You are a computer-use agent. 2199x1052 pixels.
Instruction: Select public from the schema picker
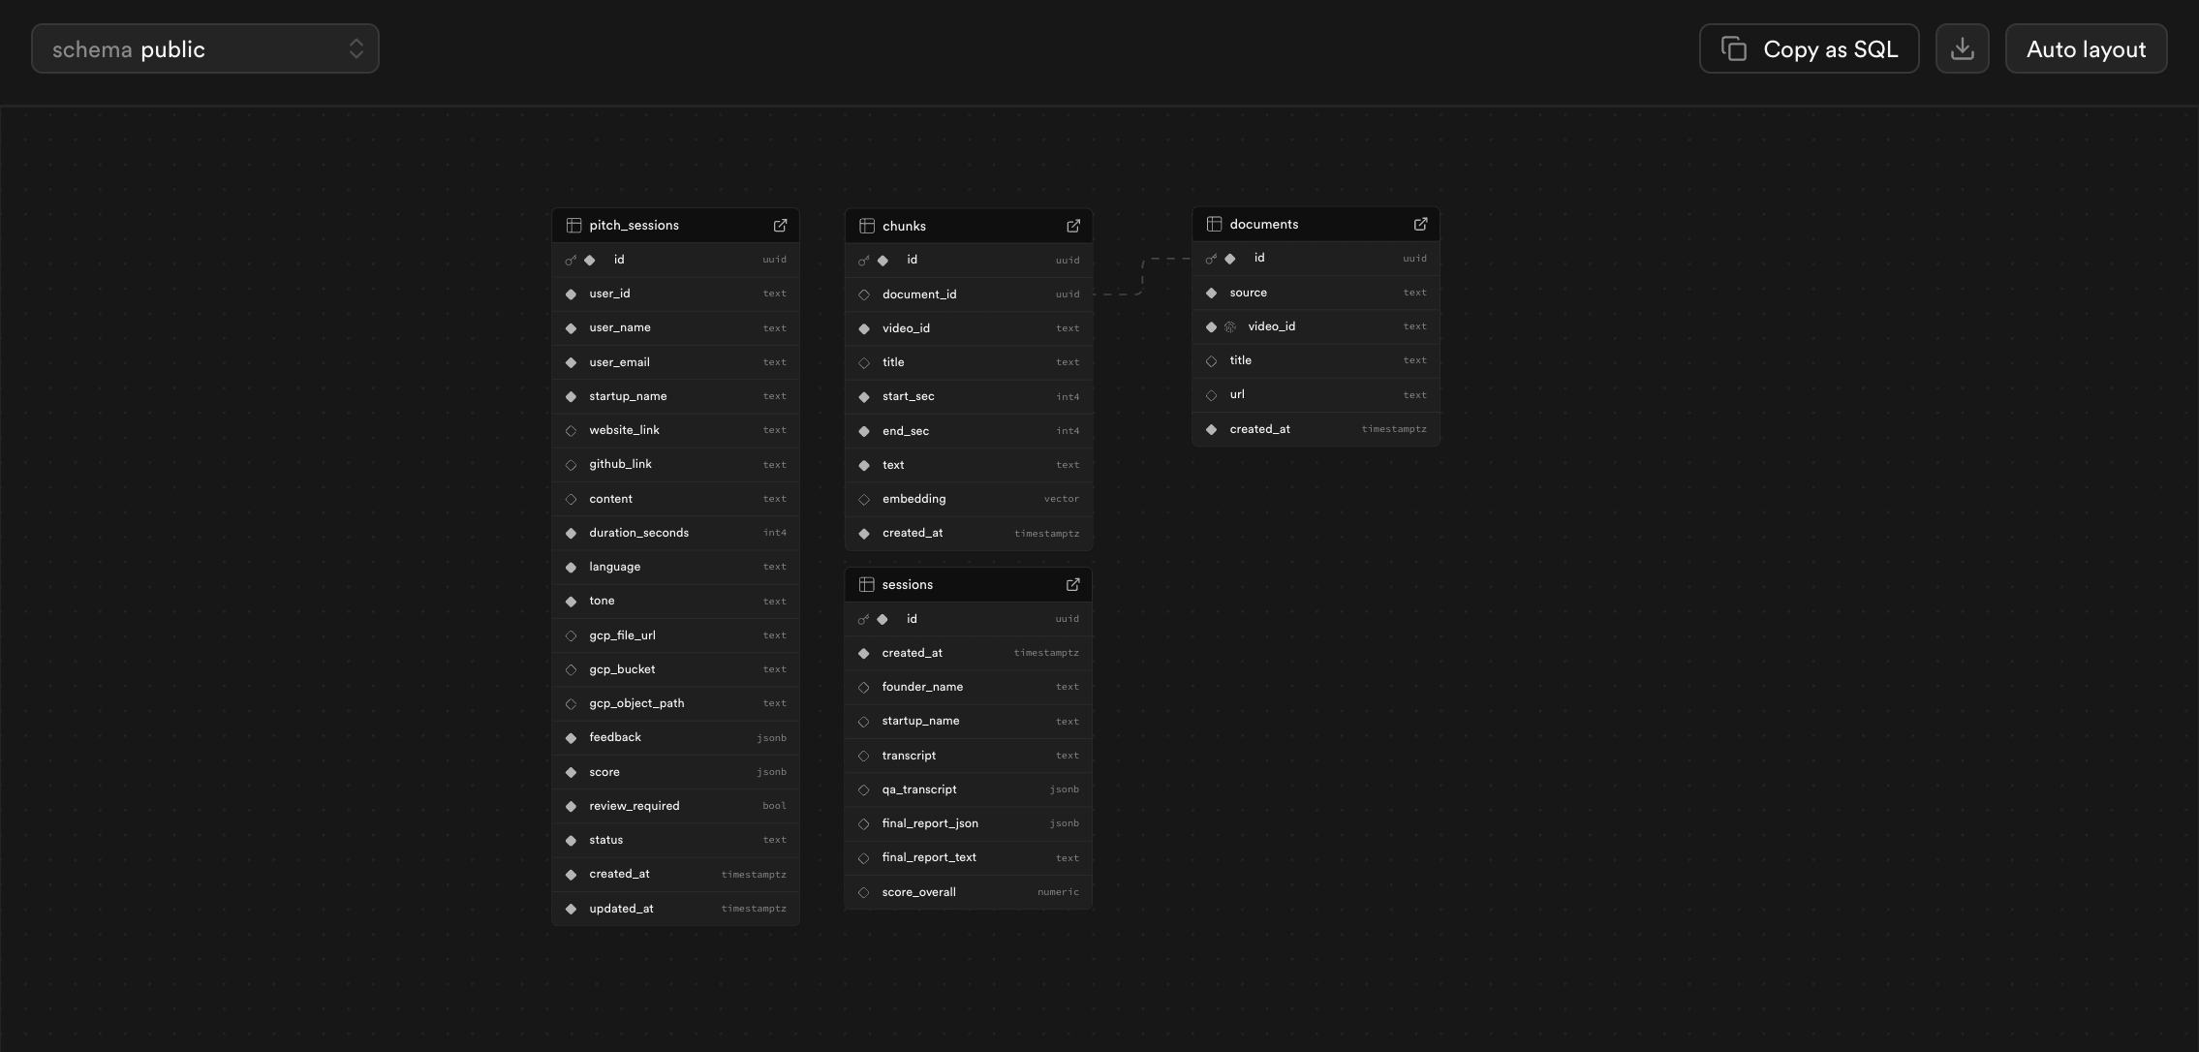172,48
